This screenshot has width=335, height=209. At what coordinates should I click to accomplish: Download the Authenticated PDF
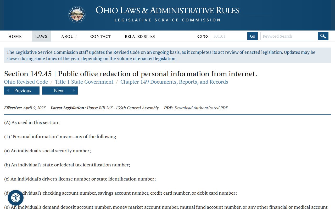[201, 108]
